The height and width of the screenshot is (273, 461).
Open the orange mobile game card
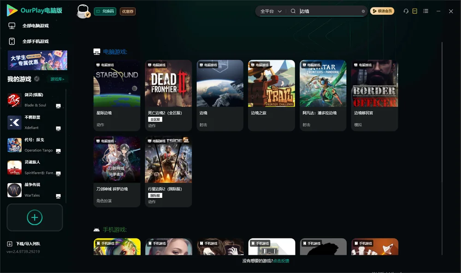[375, 247]
